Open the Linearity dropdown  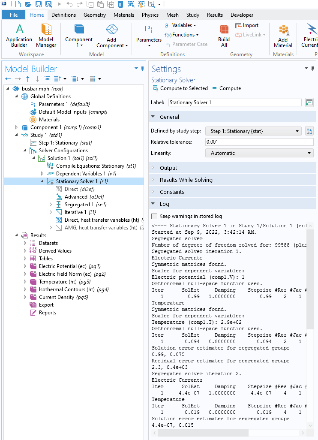pyautogui.click(x=259, y=153)
